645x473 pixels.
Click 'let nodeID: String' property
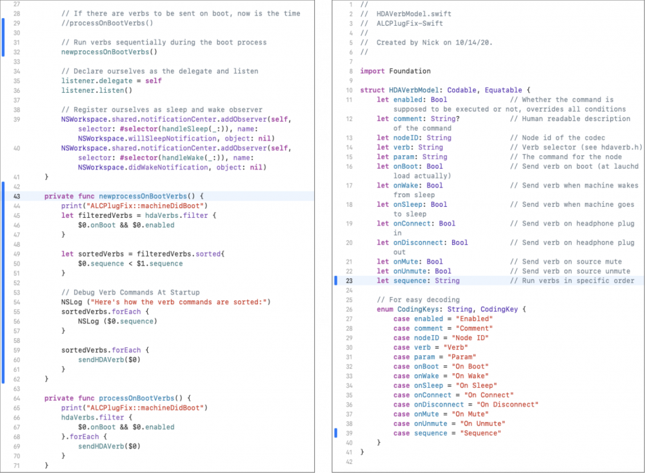tap(414, 138)
